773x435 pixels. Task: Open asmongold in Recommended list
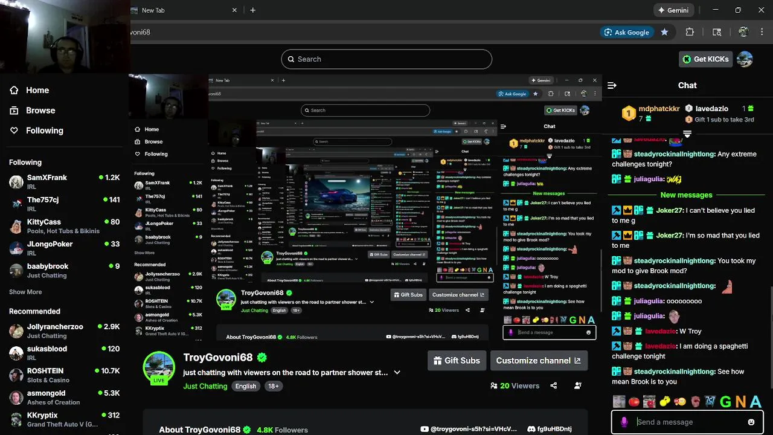(65, 398)
